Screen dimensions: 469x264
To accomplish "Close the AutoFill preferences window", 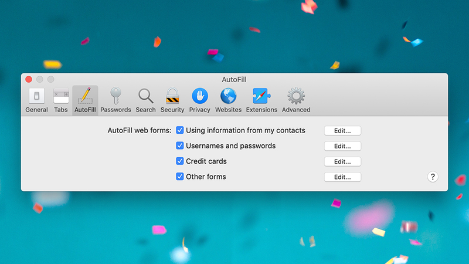I will tap(29, 79).
